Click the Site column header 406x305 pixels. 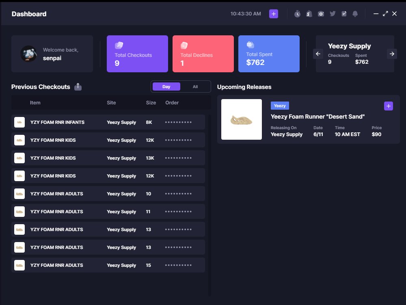click(x=111, y=103)
